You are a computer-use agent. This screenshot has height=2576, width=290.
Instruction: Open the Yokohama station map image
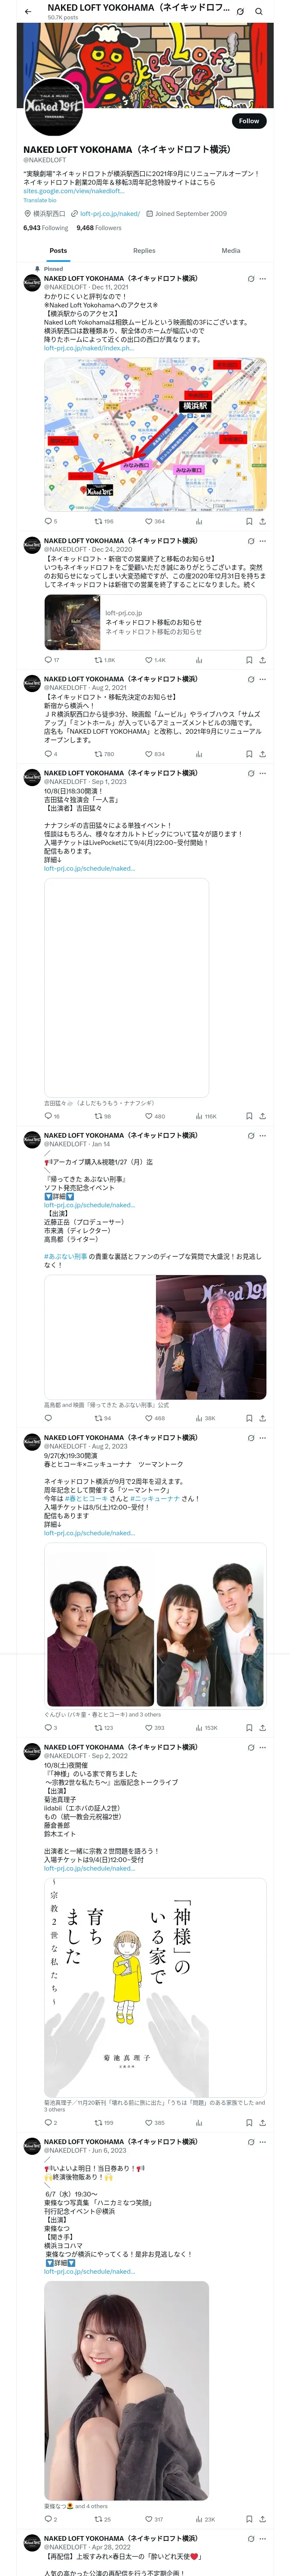pos(155,435)
